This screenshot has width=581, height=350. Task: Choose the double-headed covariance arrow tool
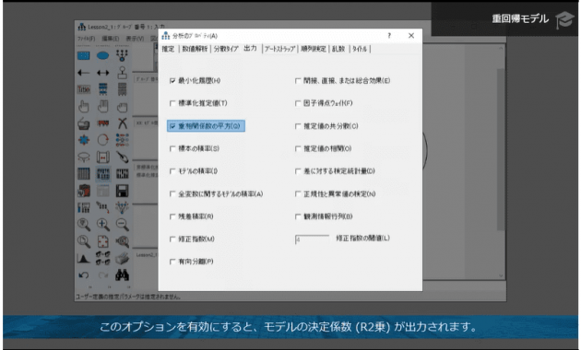102,73
